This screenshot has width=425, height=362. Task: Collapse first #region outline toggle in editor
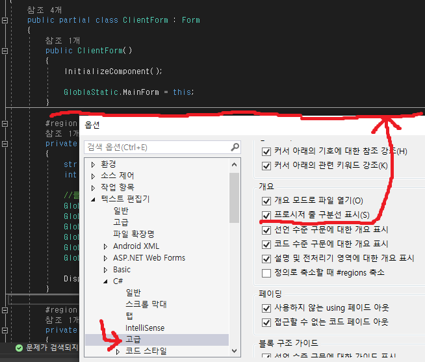(x=5, y=123)
